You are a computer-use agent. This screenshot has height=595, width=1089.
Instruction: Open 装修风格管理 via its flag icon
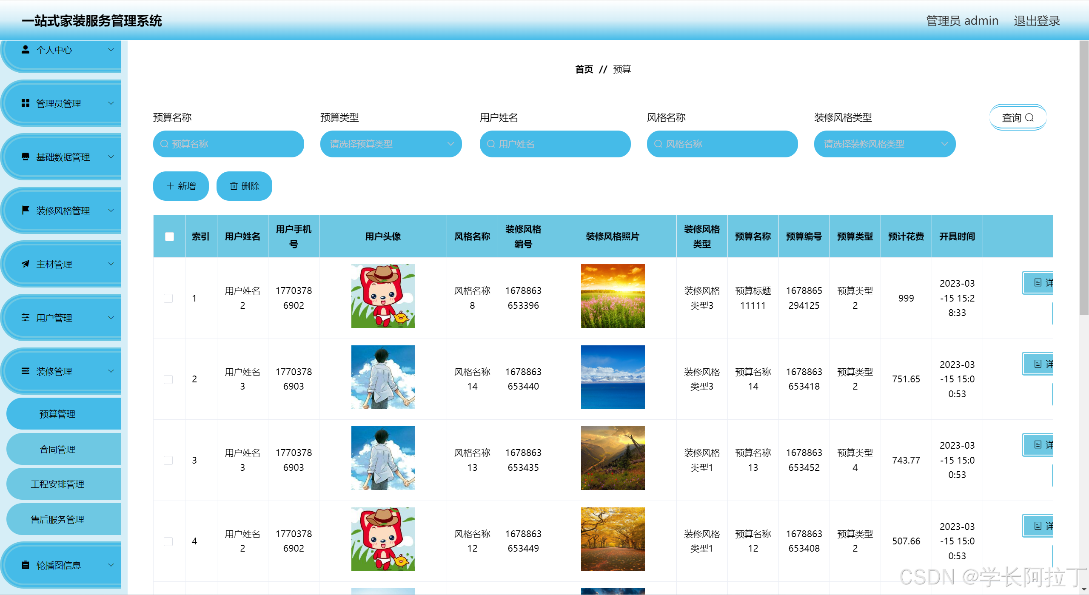point(25,210)
